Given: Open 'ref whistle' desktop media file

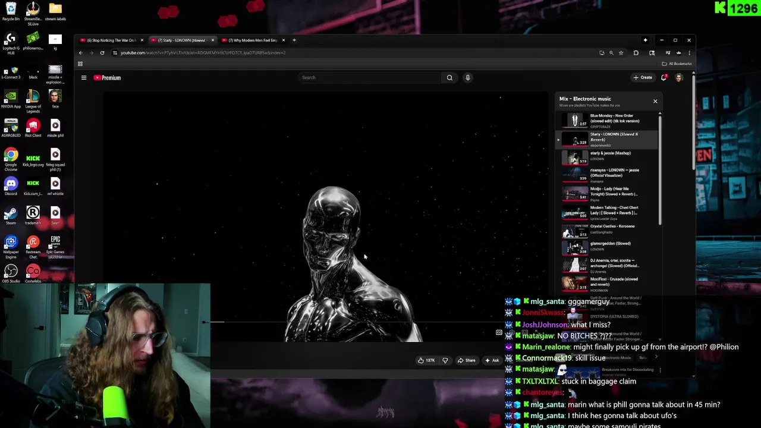Looking at the screenshot, I should coord(55,187).
